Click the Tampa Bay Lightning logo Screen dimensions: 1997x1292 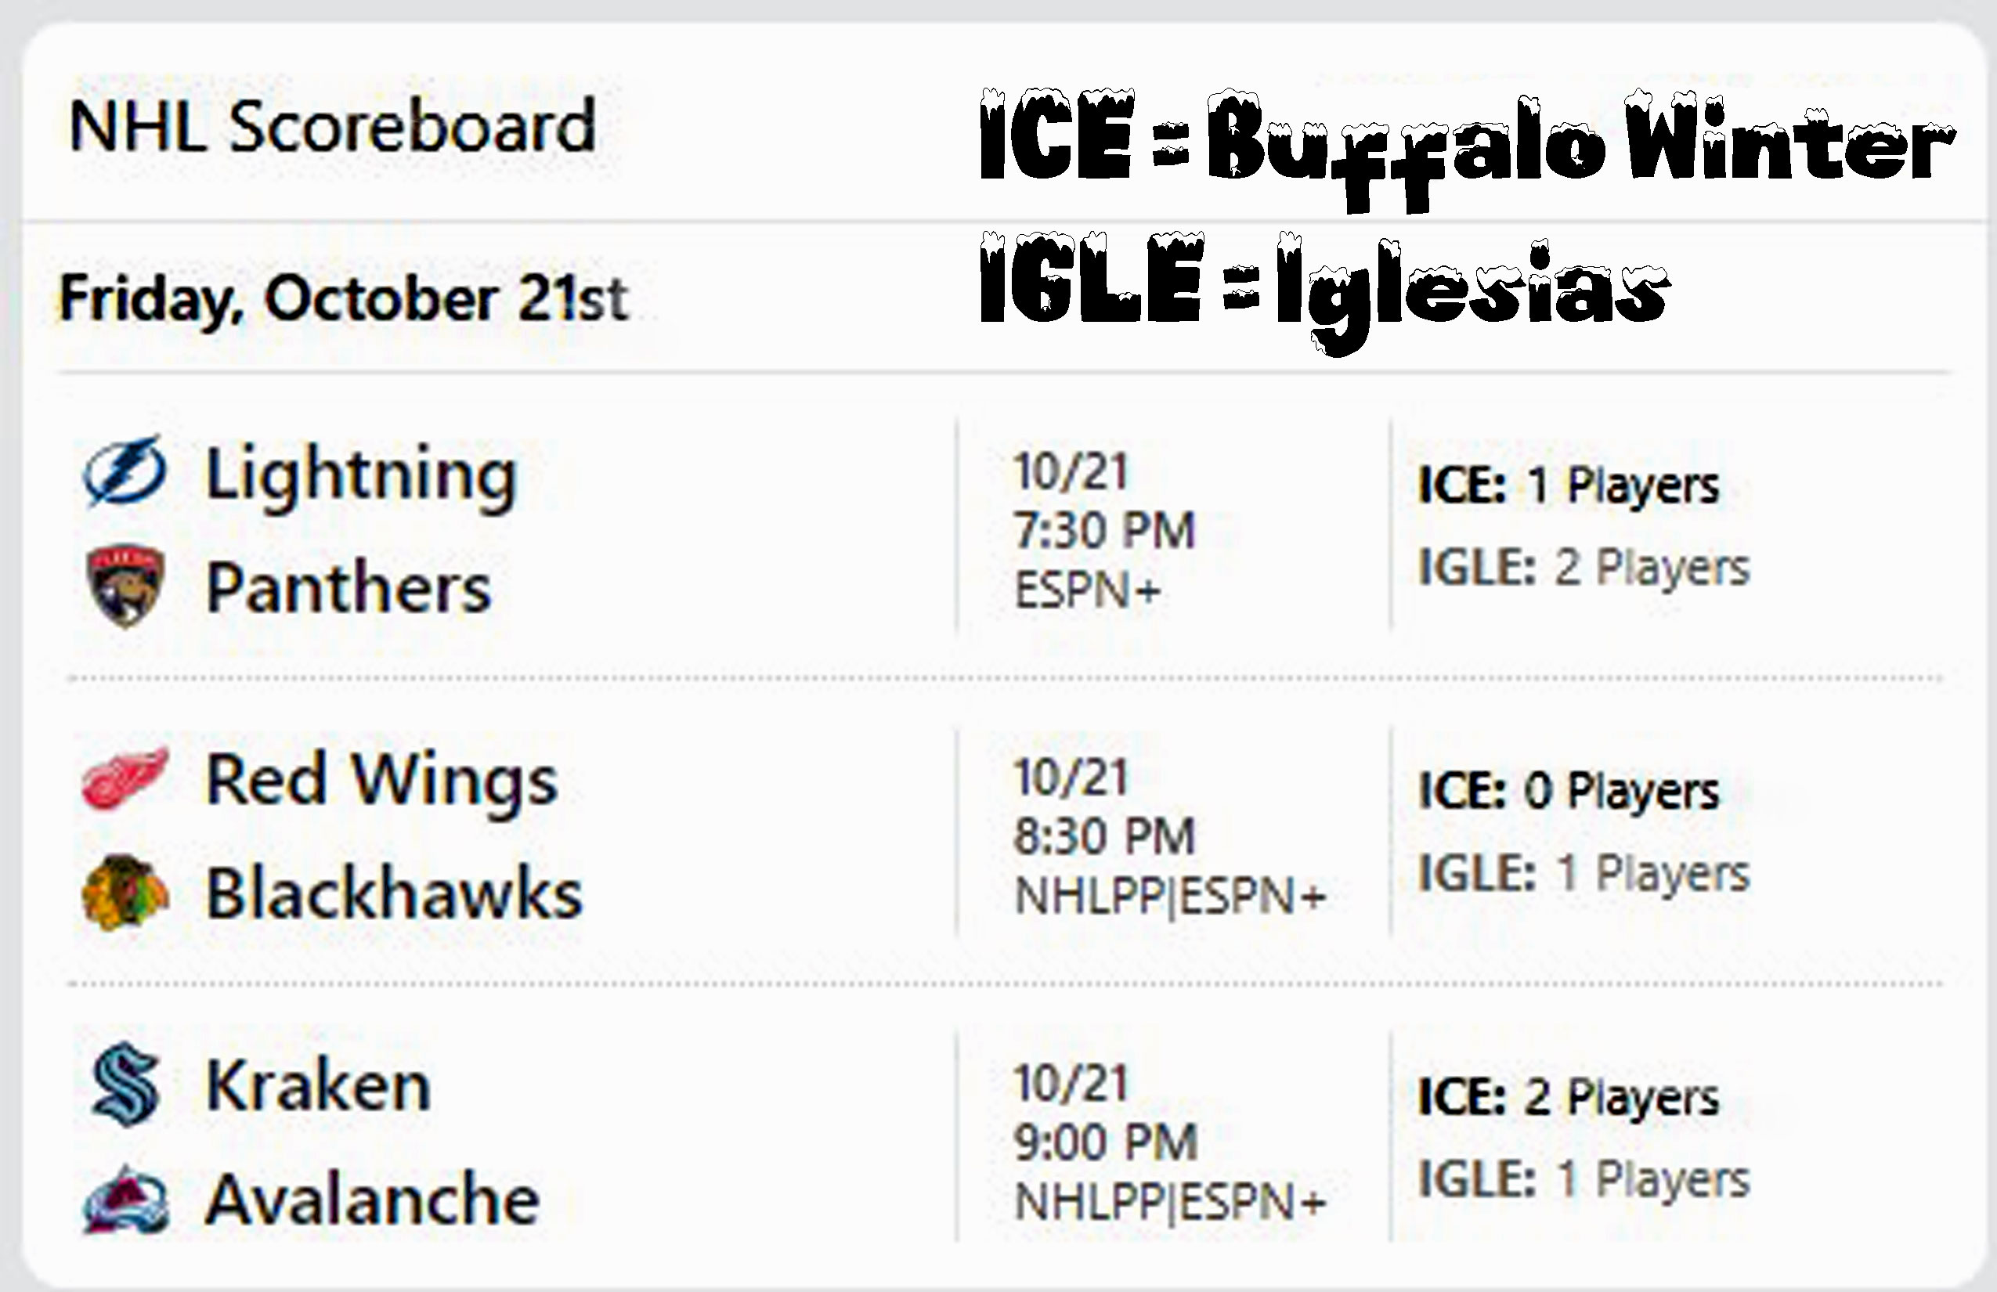[x=125, y=471]
